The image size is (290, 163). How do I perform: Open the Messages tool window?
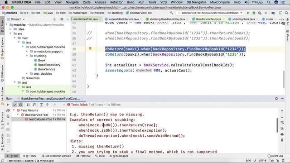tap(119, 156)
